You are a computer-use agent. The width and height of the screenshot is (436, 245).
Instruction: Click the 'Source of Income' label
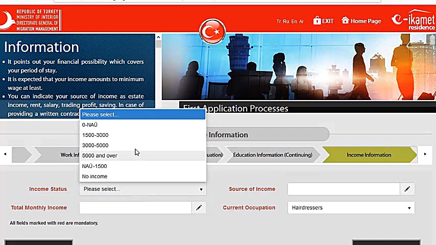pyautogui.click(x=252, y=189)
